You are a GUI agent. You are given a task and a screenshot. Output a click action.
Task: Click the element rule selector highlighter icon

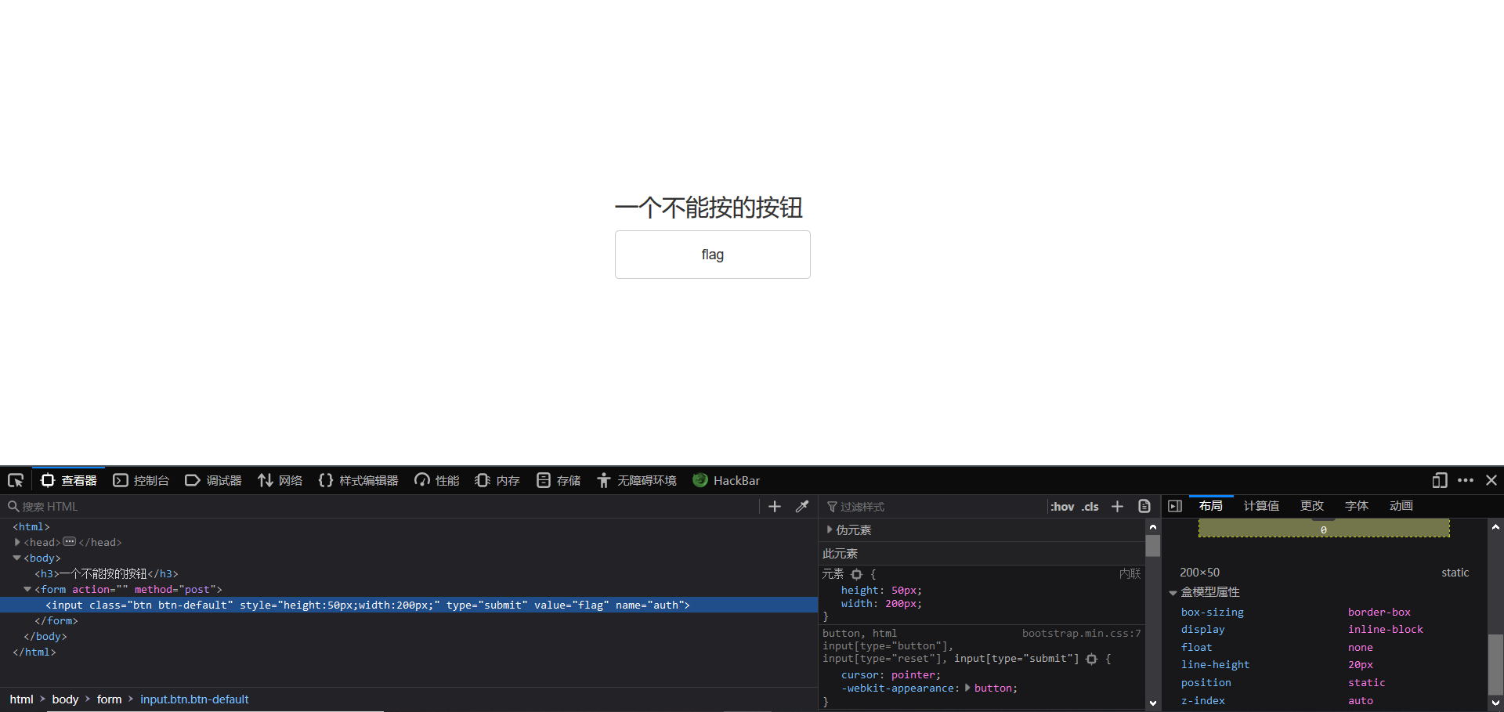point(856,574)
